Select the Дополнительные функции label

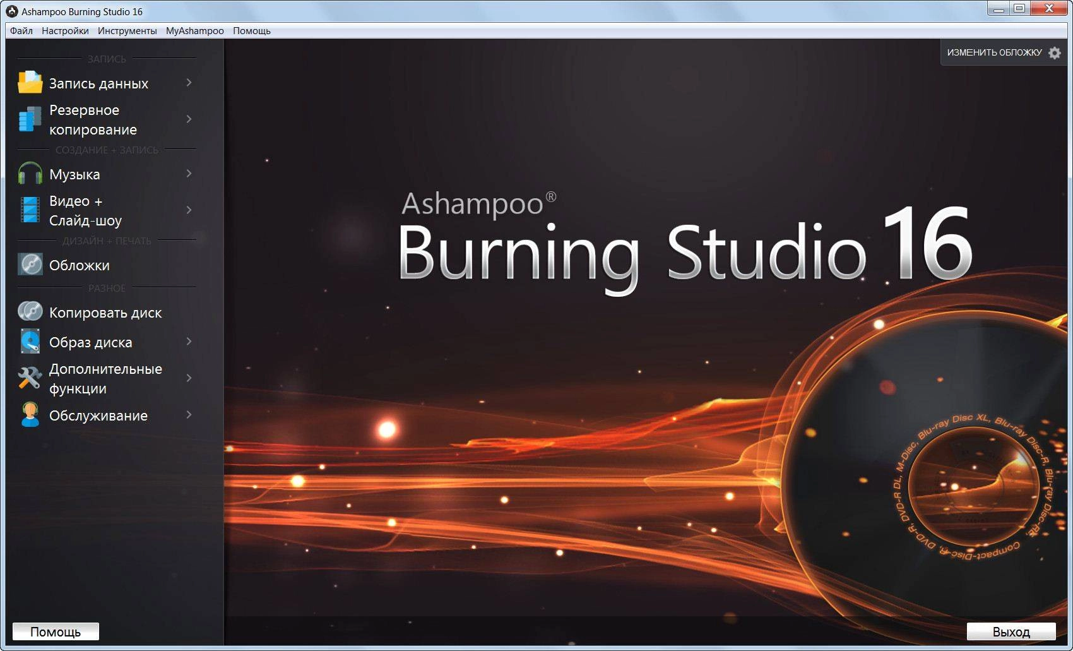(x=105, y=378)
